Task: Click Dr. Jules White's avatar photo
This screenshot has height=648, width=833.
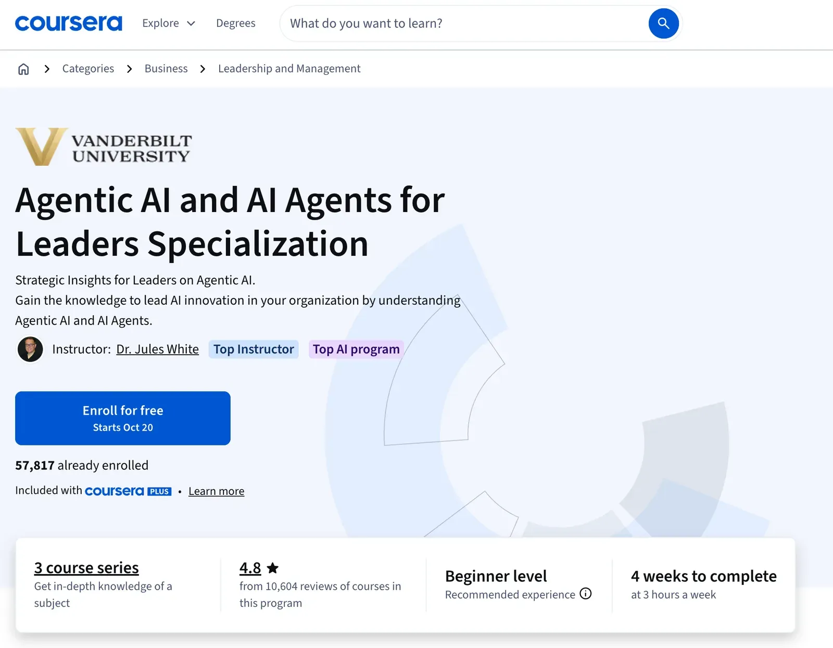Action: [x=30, y=349]
